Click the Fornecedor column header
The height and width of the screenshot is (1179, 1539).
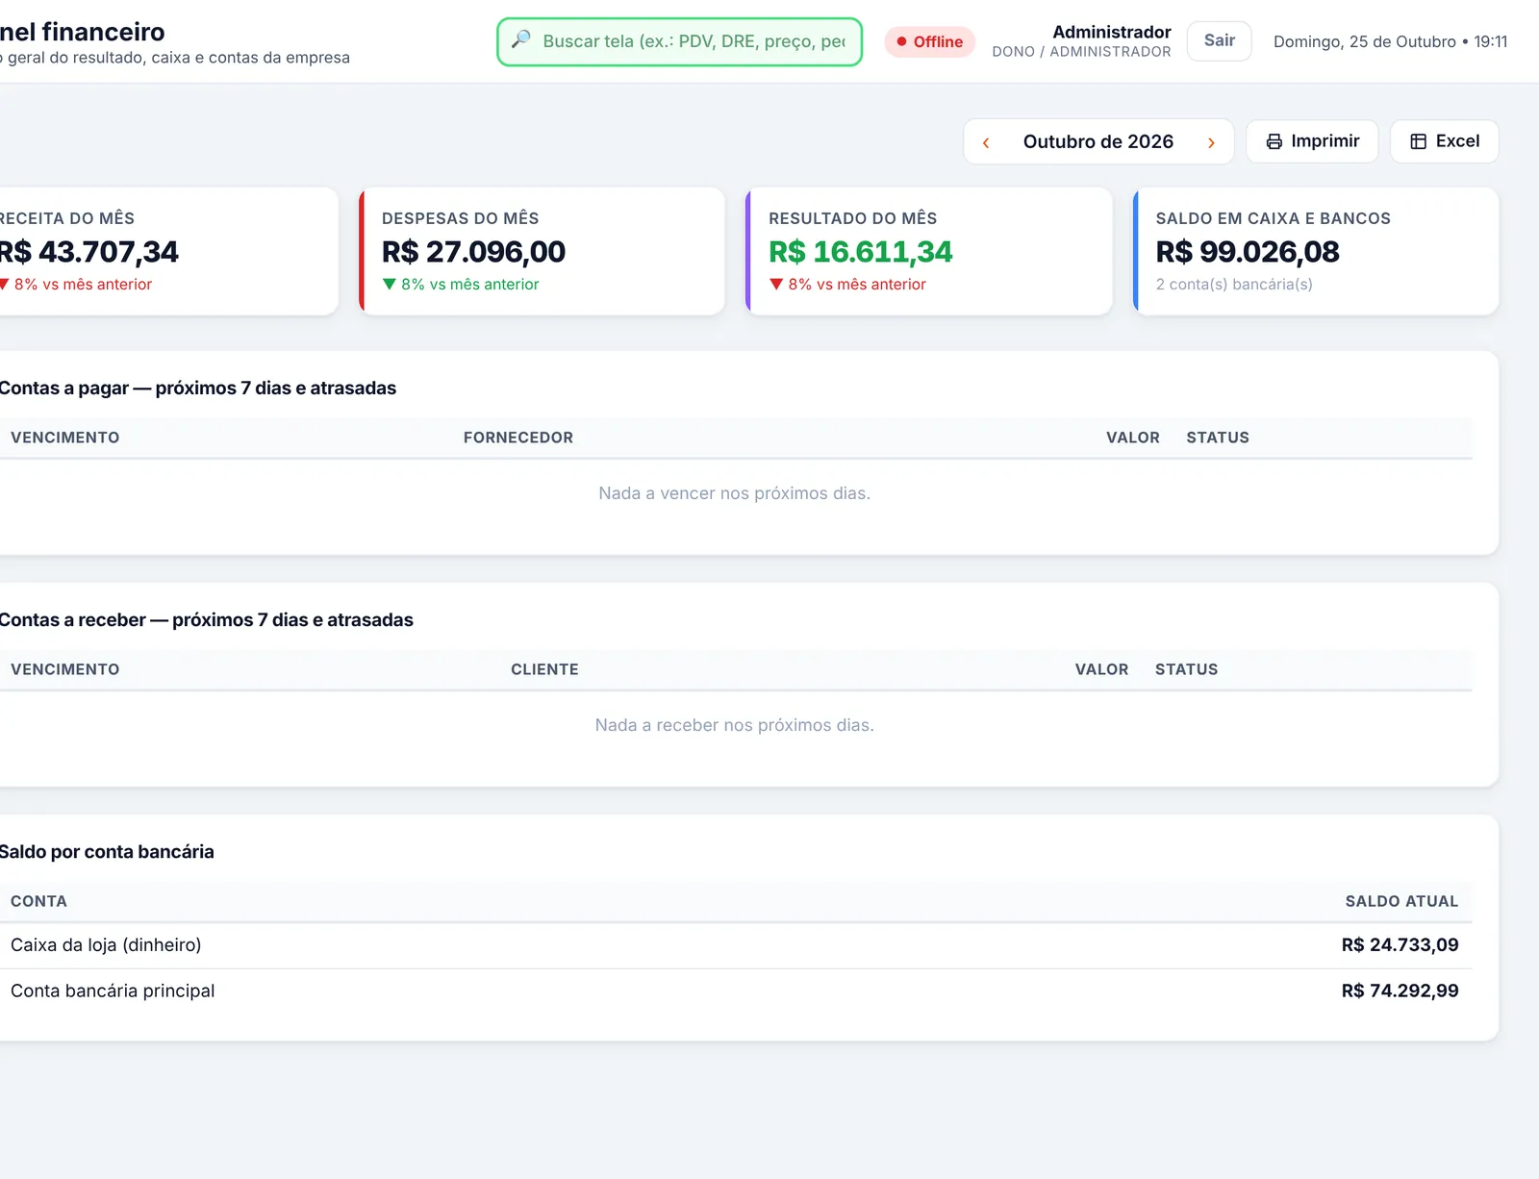tap(518, 438)
